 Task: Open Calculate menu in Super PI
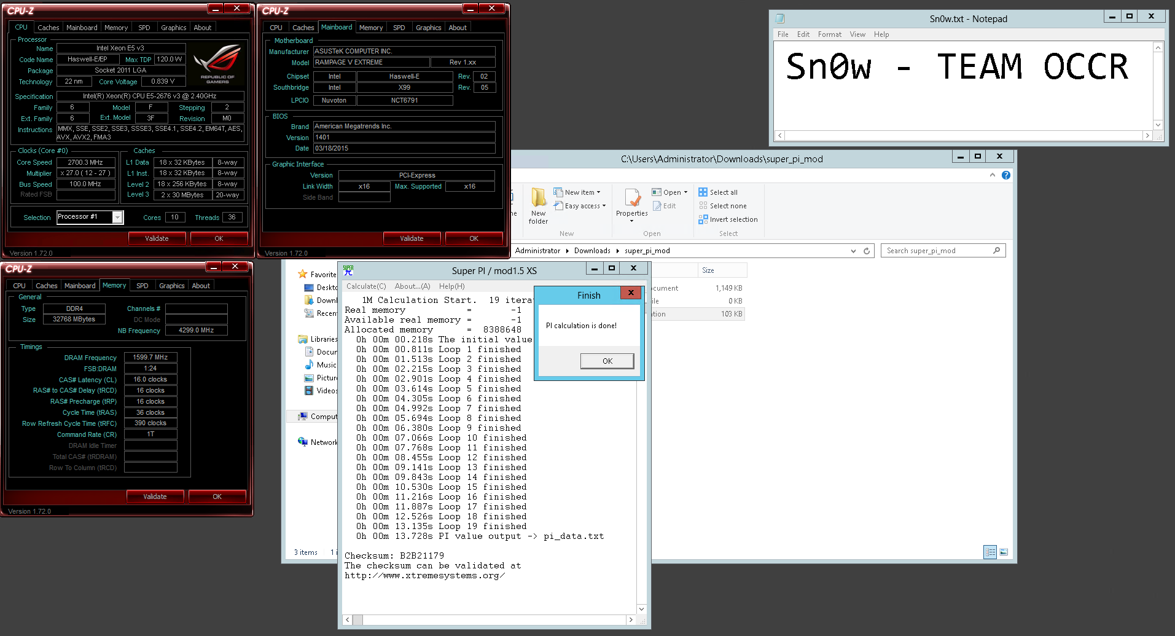coord(366,286)
